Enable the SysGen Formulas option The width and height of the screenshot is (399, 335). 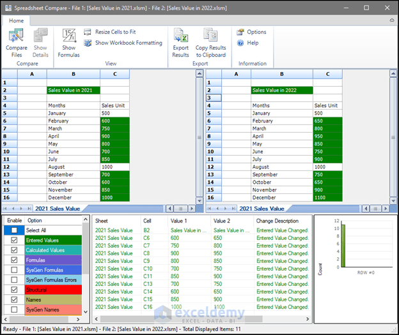14,270
